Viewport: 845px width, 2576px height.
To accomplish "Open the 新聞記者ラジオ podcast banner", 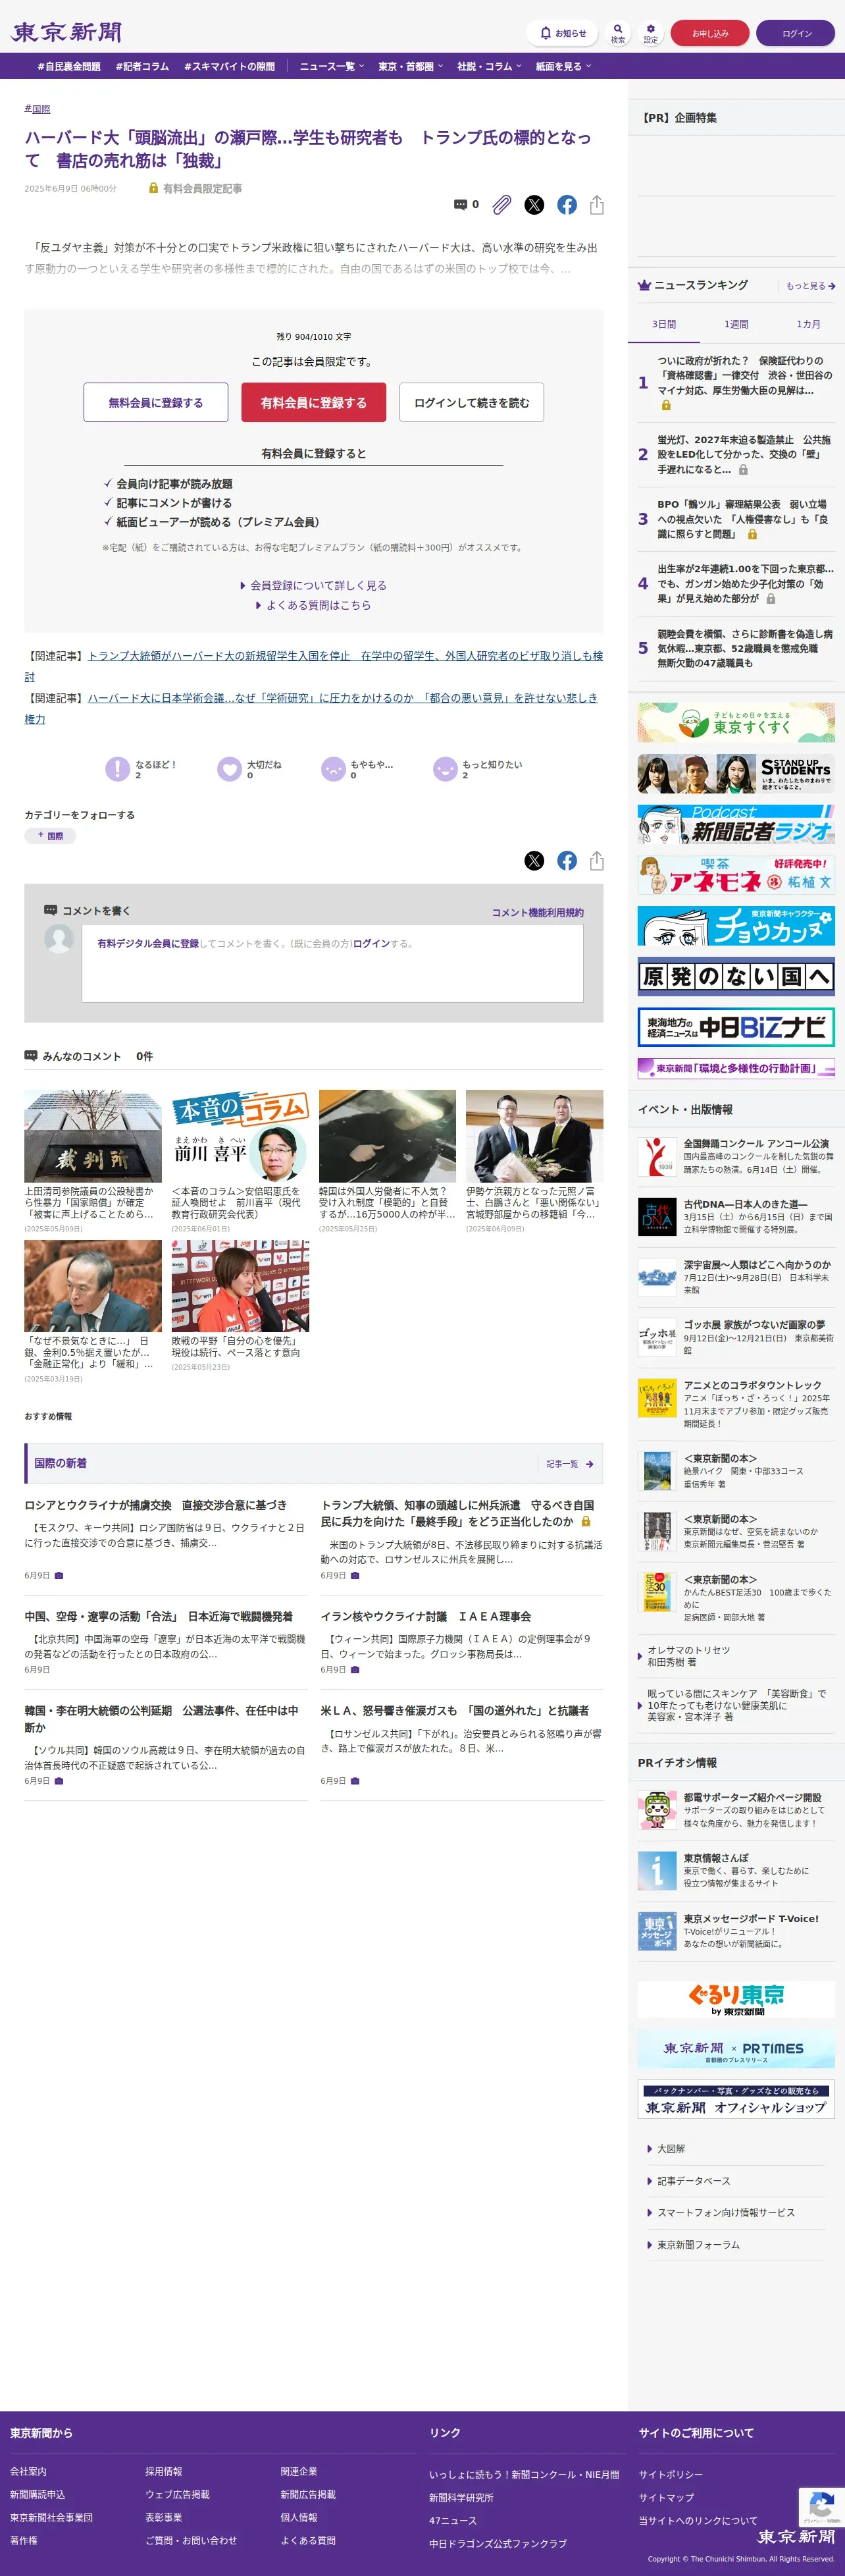I will point(736,824).
